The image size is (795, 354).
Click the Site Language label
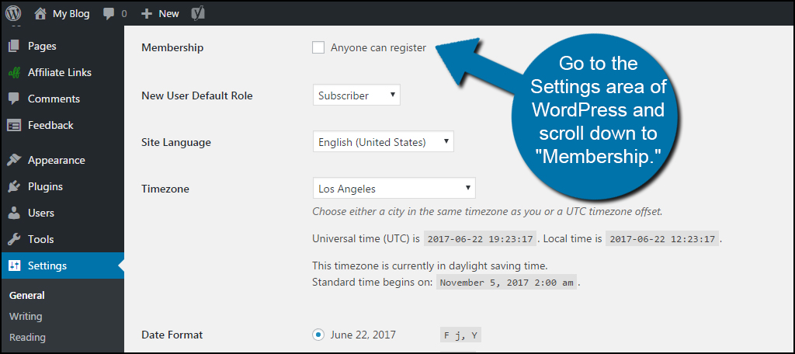pyautogui.click(x=176, y=143)
